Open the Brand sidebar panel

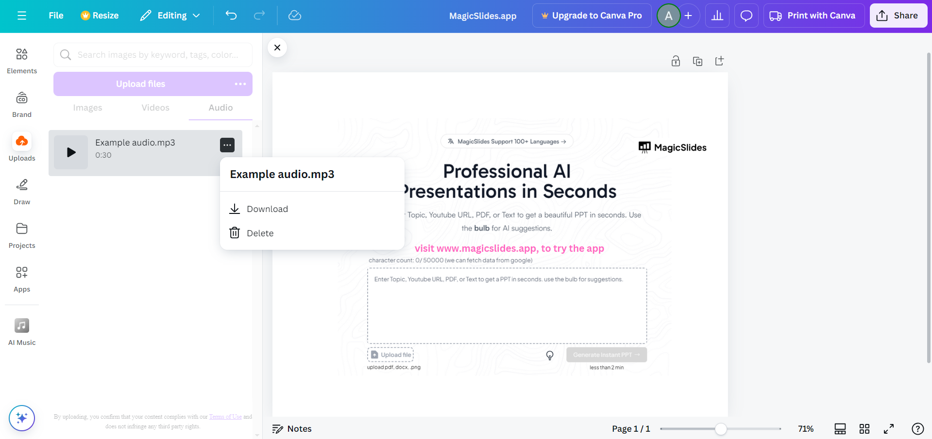pyautogui.click(x=22, y=105)
